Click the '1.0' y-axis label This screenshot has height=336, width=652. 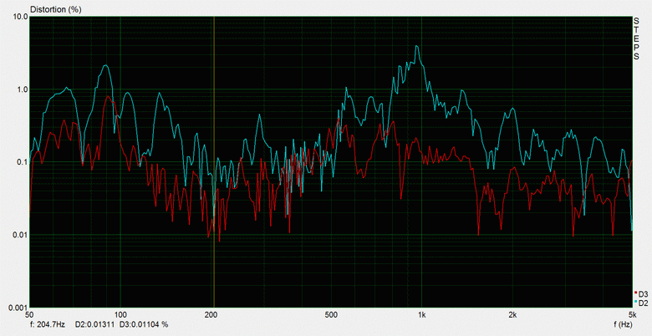tap(23, 89)
